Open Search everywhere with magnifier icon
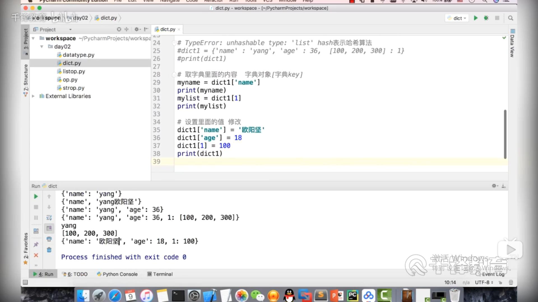The width and height of the screenshot is (538, 302). click(511, 18)
